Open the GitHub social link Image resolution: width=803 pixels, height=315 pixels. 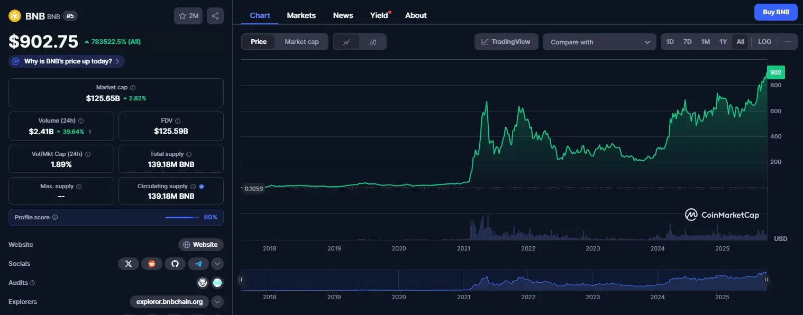coord(175,264)
